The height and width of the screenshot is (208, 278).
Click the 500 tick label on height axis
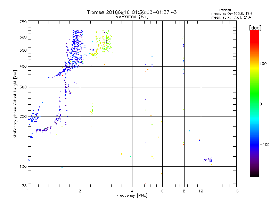pyautogui.click(x=23, y=50)
